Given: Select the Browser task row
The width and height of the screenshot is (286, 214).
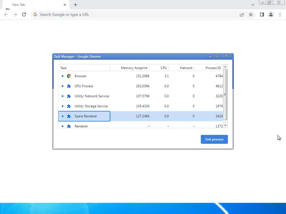Looking at the screenshot, I should [141, 76].
